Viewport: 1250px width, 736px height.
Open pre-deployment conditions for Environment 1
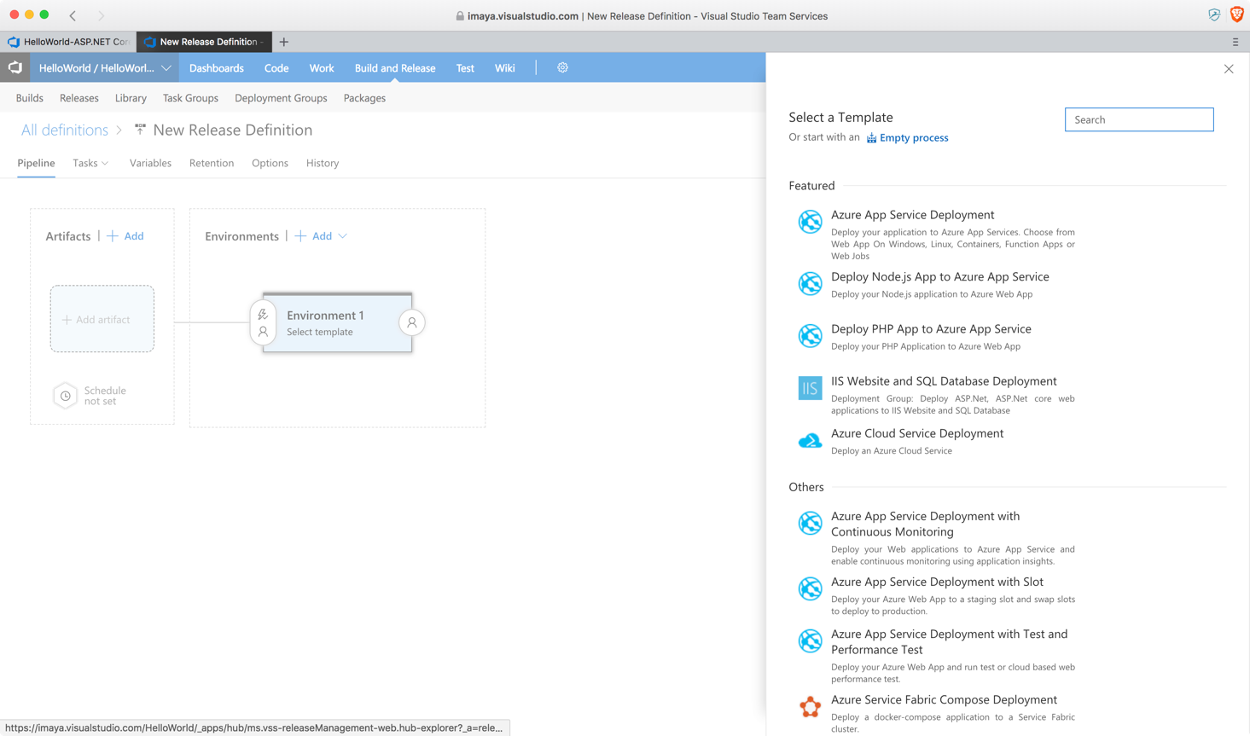[x=263, y=322]
